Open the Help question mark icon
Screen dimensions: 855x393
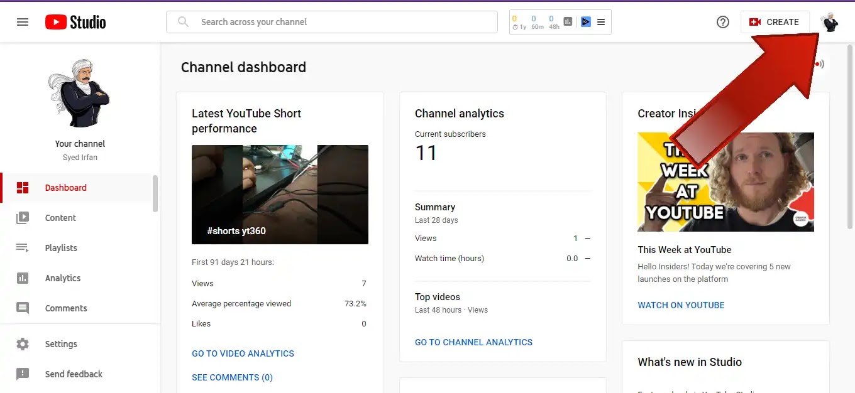(x=723, y=22)
